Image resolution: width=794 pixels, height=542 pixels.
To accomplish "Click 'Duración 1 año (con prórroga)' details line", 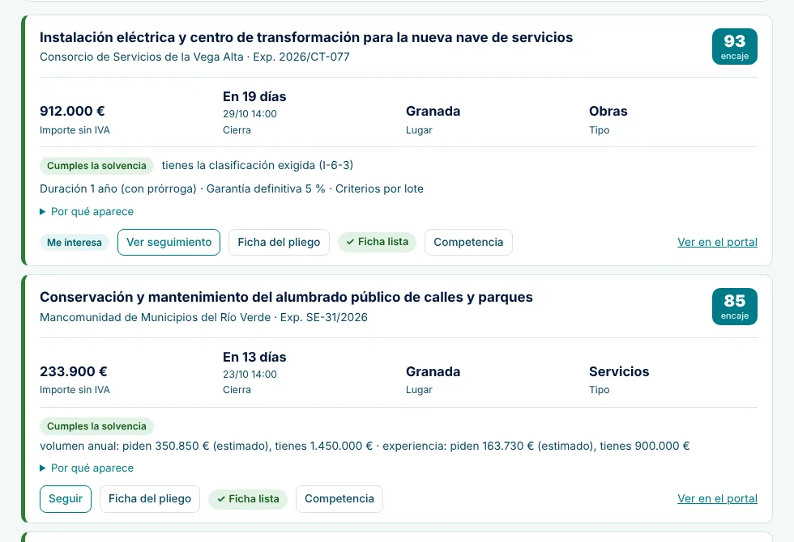I will pyautogui.click(x=232, y=188).
